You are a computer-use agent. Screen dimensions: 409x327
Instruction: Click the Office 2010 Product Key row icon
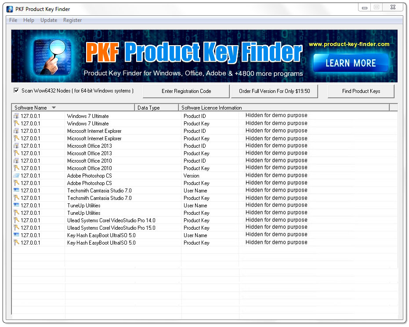point(16,168)
